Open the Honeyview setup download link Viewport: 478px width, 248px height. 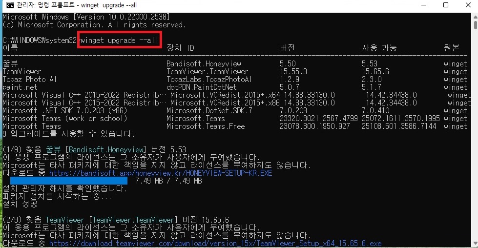pos(161,173)
